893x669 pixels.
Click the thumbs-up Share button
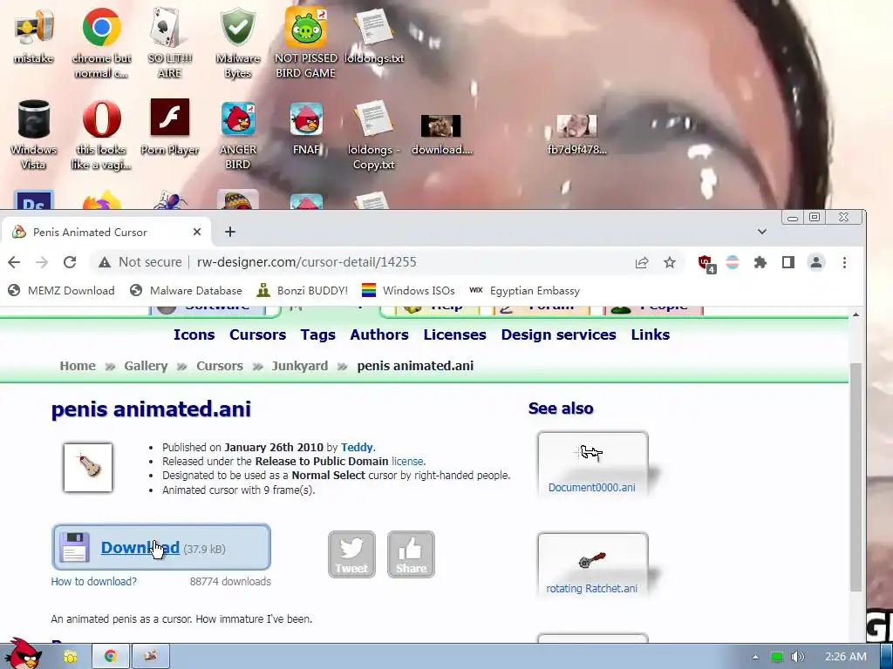click(411, 554)
